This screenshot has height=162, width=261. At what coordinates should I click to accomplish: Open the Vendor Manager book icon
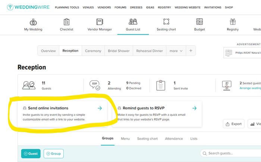click(100, 22)
